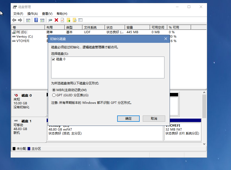This screenshot has width=231, height=170.
Task: Click the 类型 column header
Action: (x=73, y=28)
